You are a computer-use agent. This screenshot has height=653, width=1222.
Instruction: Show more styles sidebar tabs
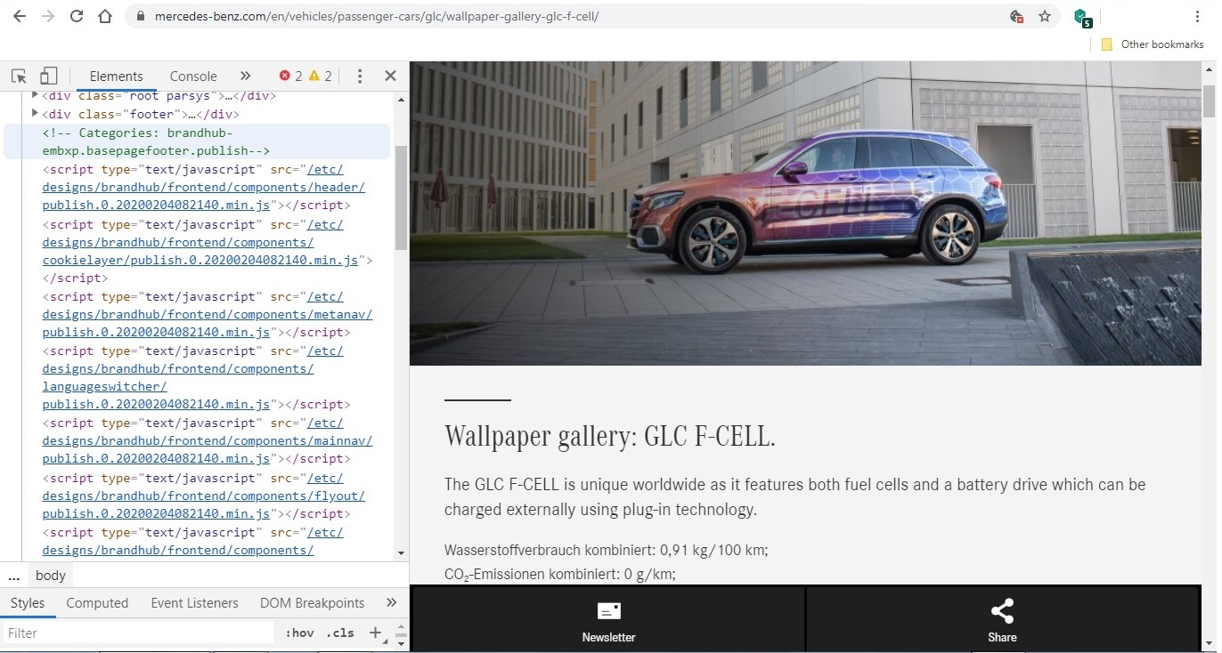[x=391, y=603]
